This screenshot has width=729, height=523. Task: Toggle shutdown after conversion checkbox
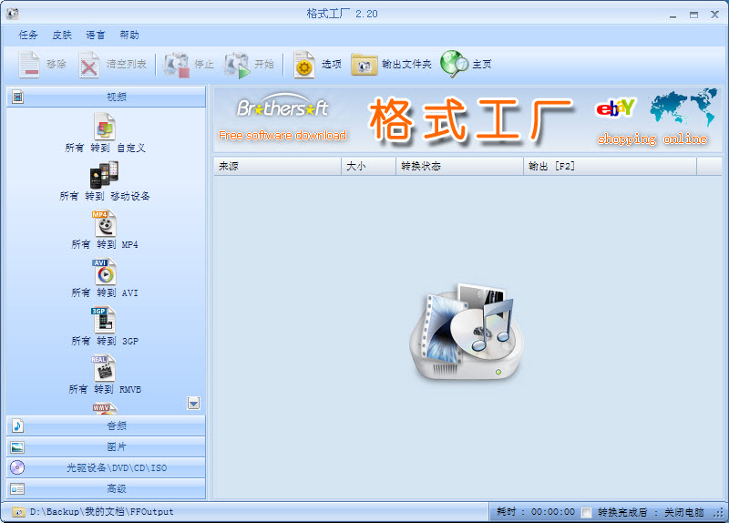[x=587, y=512]
